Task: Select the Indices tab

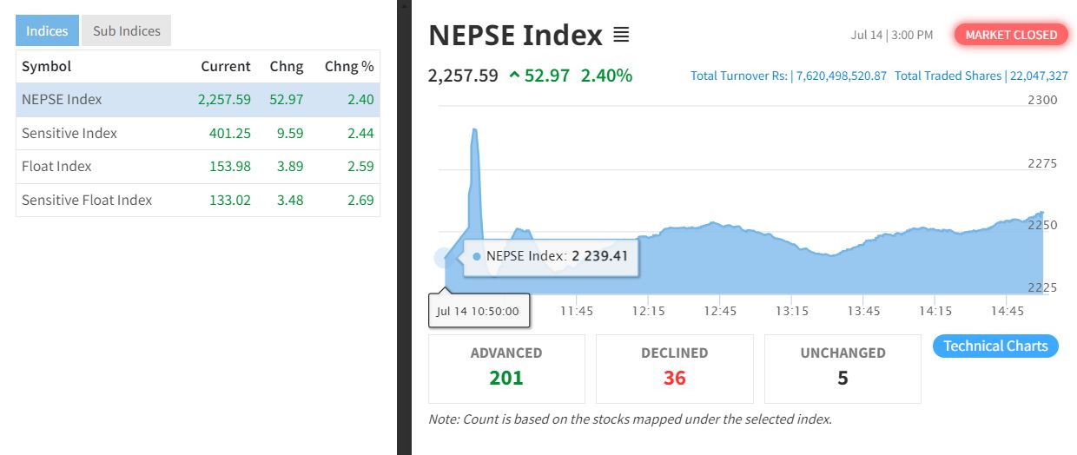Action: [x=47, y=30]
